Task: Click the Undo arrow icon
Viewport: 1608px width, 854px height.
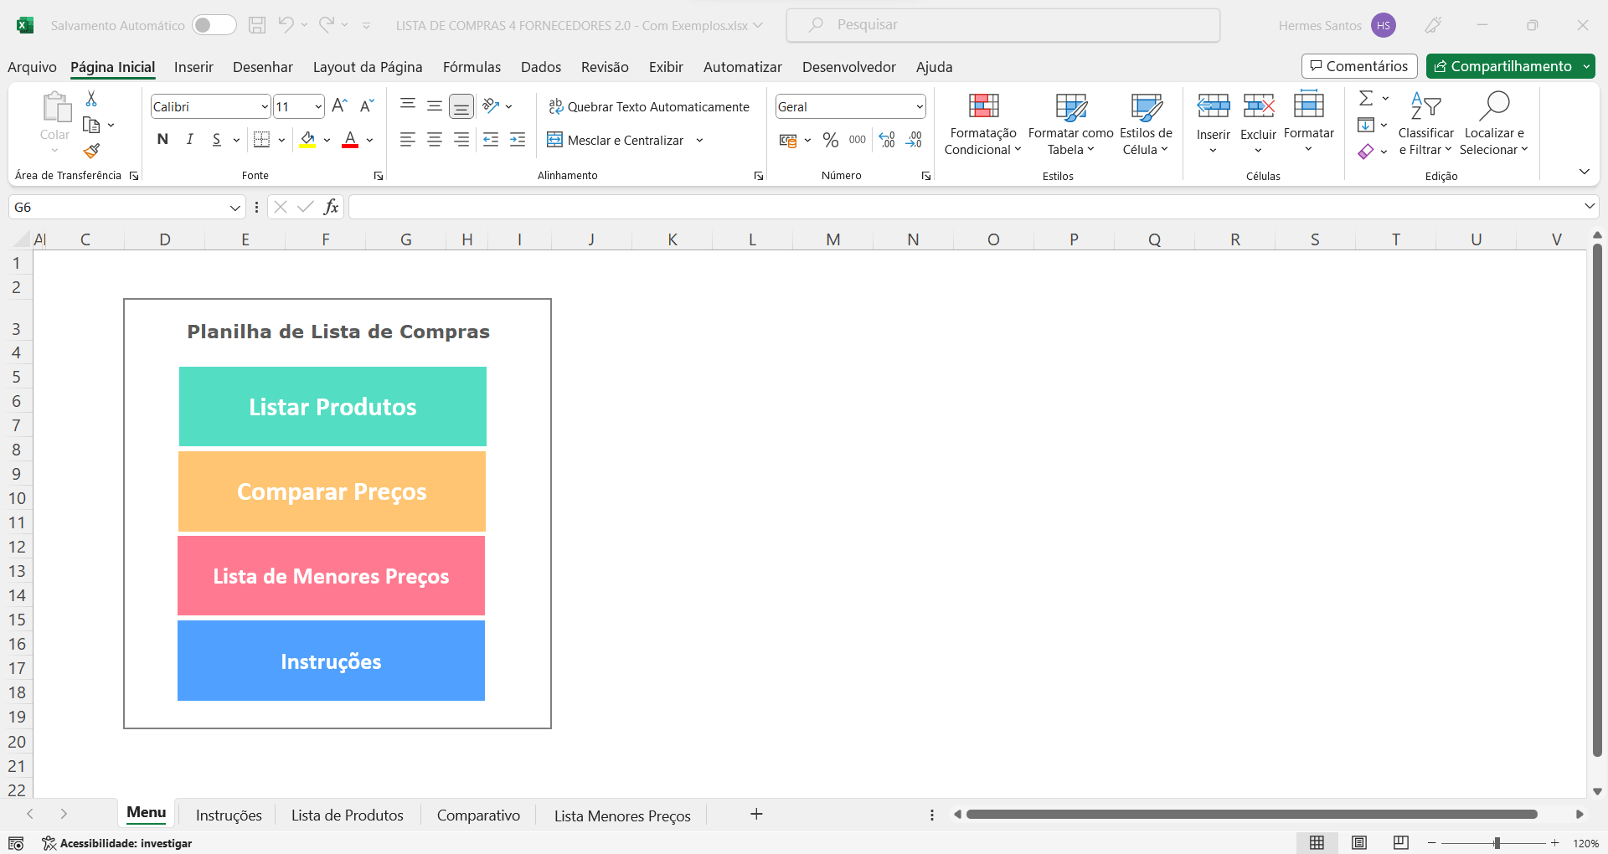Action: 286,25
